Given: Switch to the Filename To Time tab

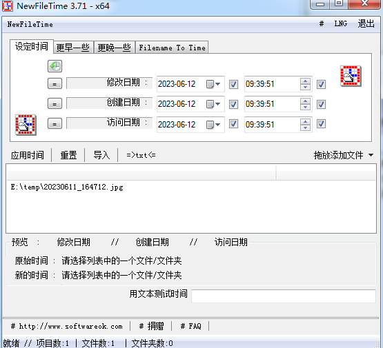Looking at the screenshot, I should pyautogui.click(x=172, y=48).
